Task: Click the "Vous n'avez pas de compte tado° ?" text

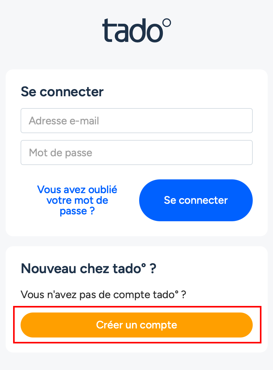Action: point(103,294)
